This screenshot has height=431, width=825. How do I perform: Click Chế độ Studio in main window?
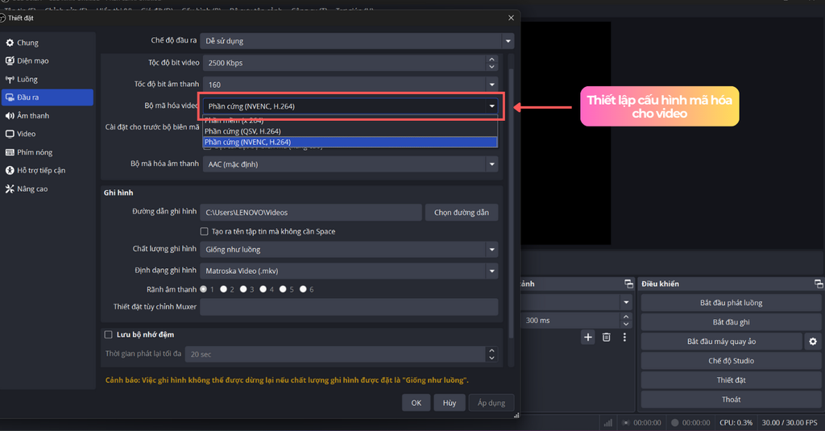[731, 360]
